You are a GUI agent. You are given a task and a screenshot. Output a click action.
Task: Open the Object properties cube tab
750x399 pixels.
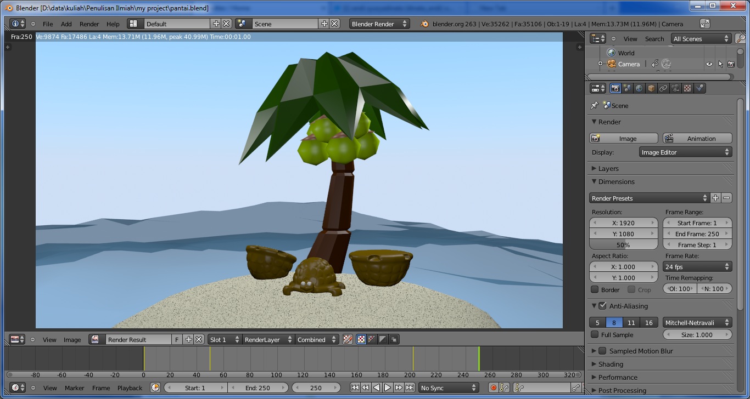651,88
